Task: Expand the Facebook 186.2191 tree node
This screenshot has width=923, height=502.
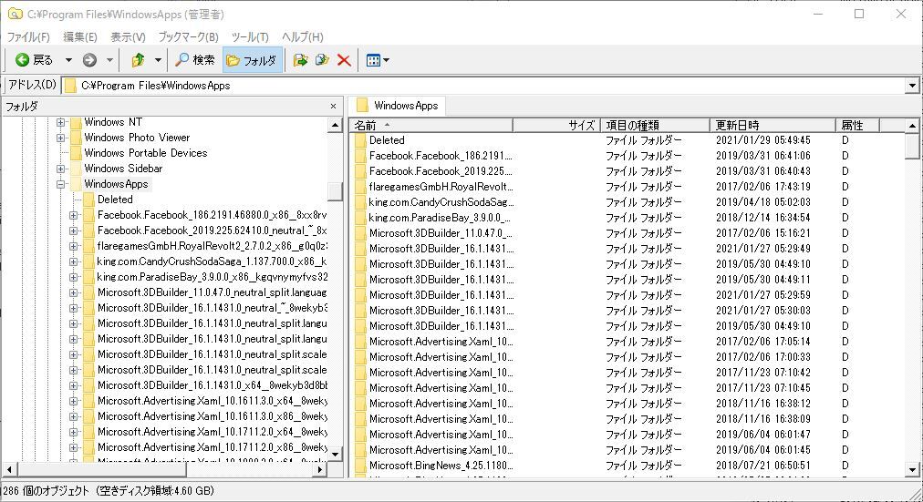Action: [74, 215]
